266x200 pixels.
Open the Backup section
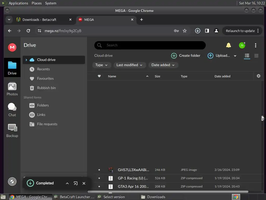click(12, 131)
